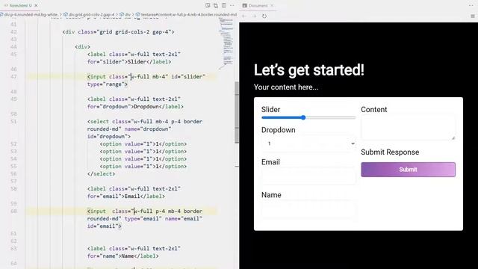Open the preview hamburger menu icon
Viewport: 478px width, 269px height.
tap(473, 16)
